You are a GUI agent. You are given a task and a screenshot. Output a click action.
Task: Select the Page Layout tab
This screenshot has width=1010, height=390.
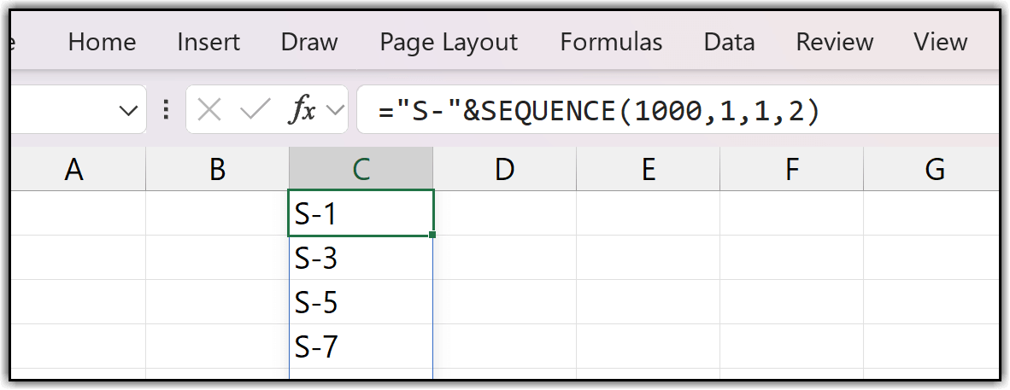pos(449,42)
